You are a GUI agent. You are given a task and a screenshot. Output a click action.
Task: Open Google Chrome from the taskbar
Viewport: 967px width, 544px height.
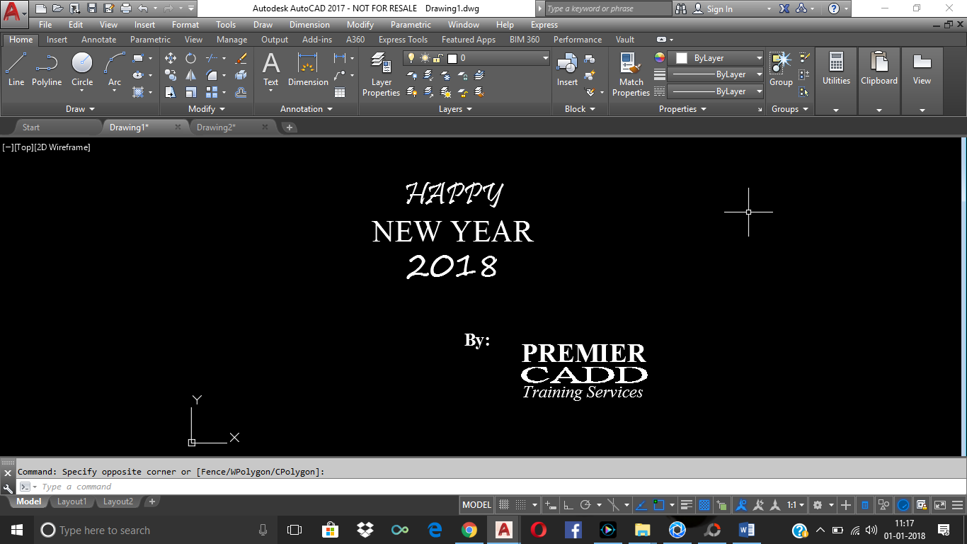[x=469, y=530]
